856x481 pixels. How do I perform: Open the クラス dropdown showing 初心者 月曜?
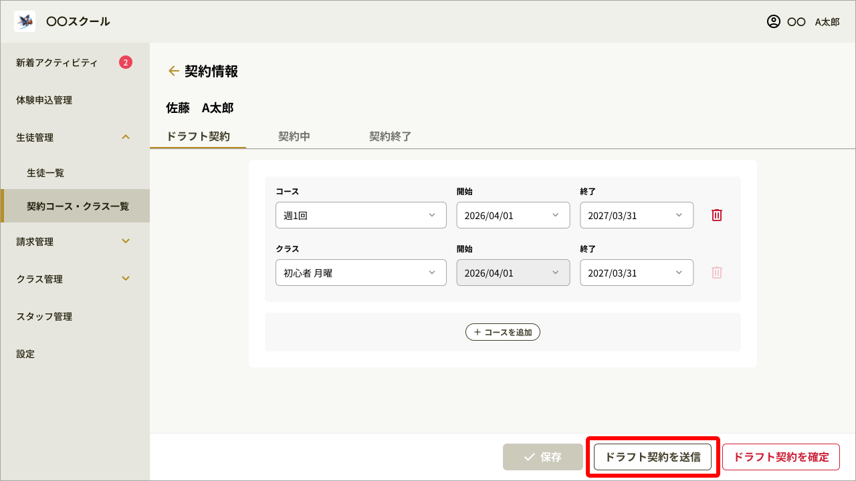click(x=360, y=273)
